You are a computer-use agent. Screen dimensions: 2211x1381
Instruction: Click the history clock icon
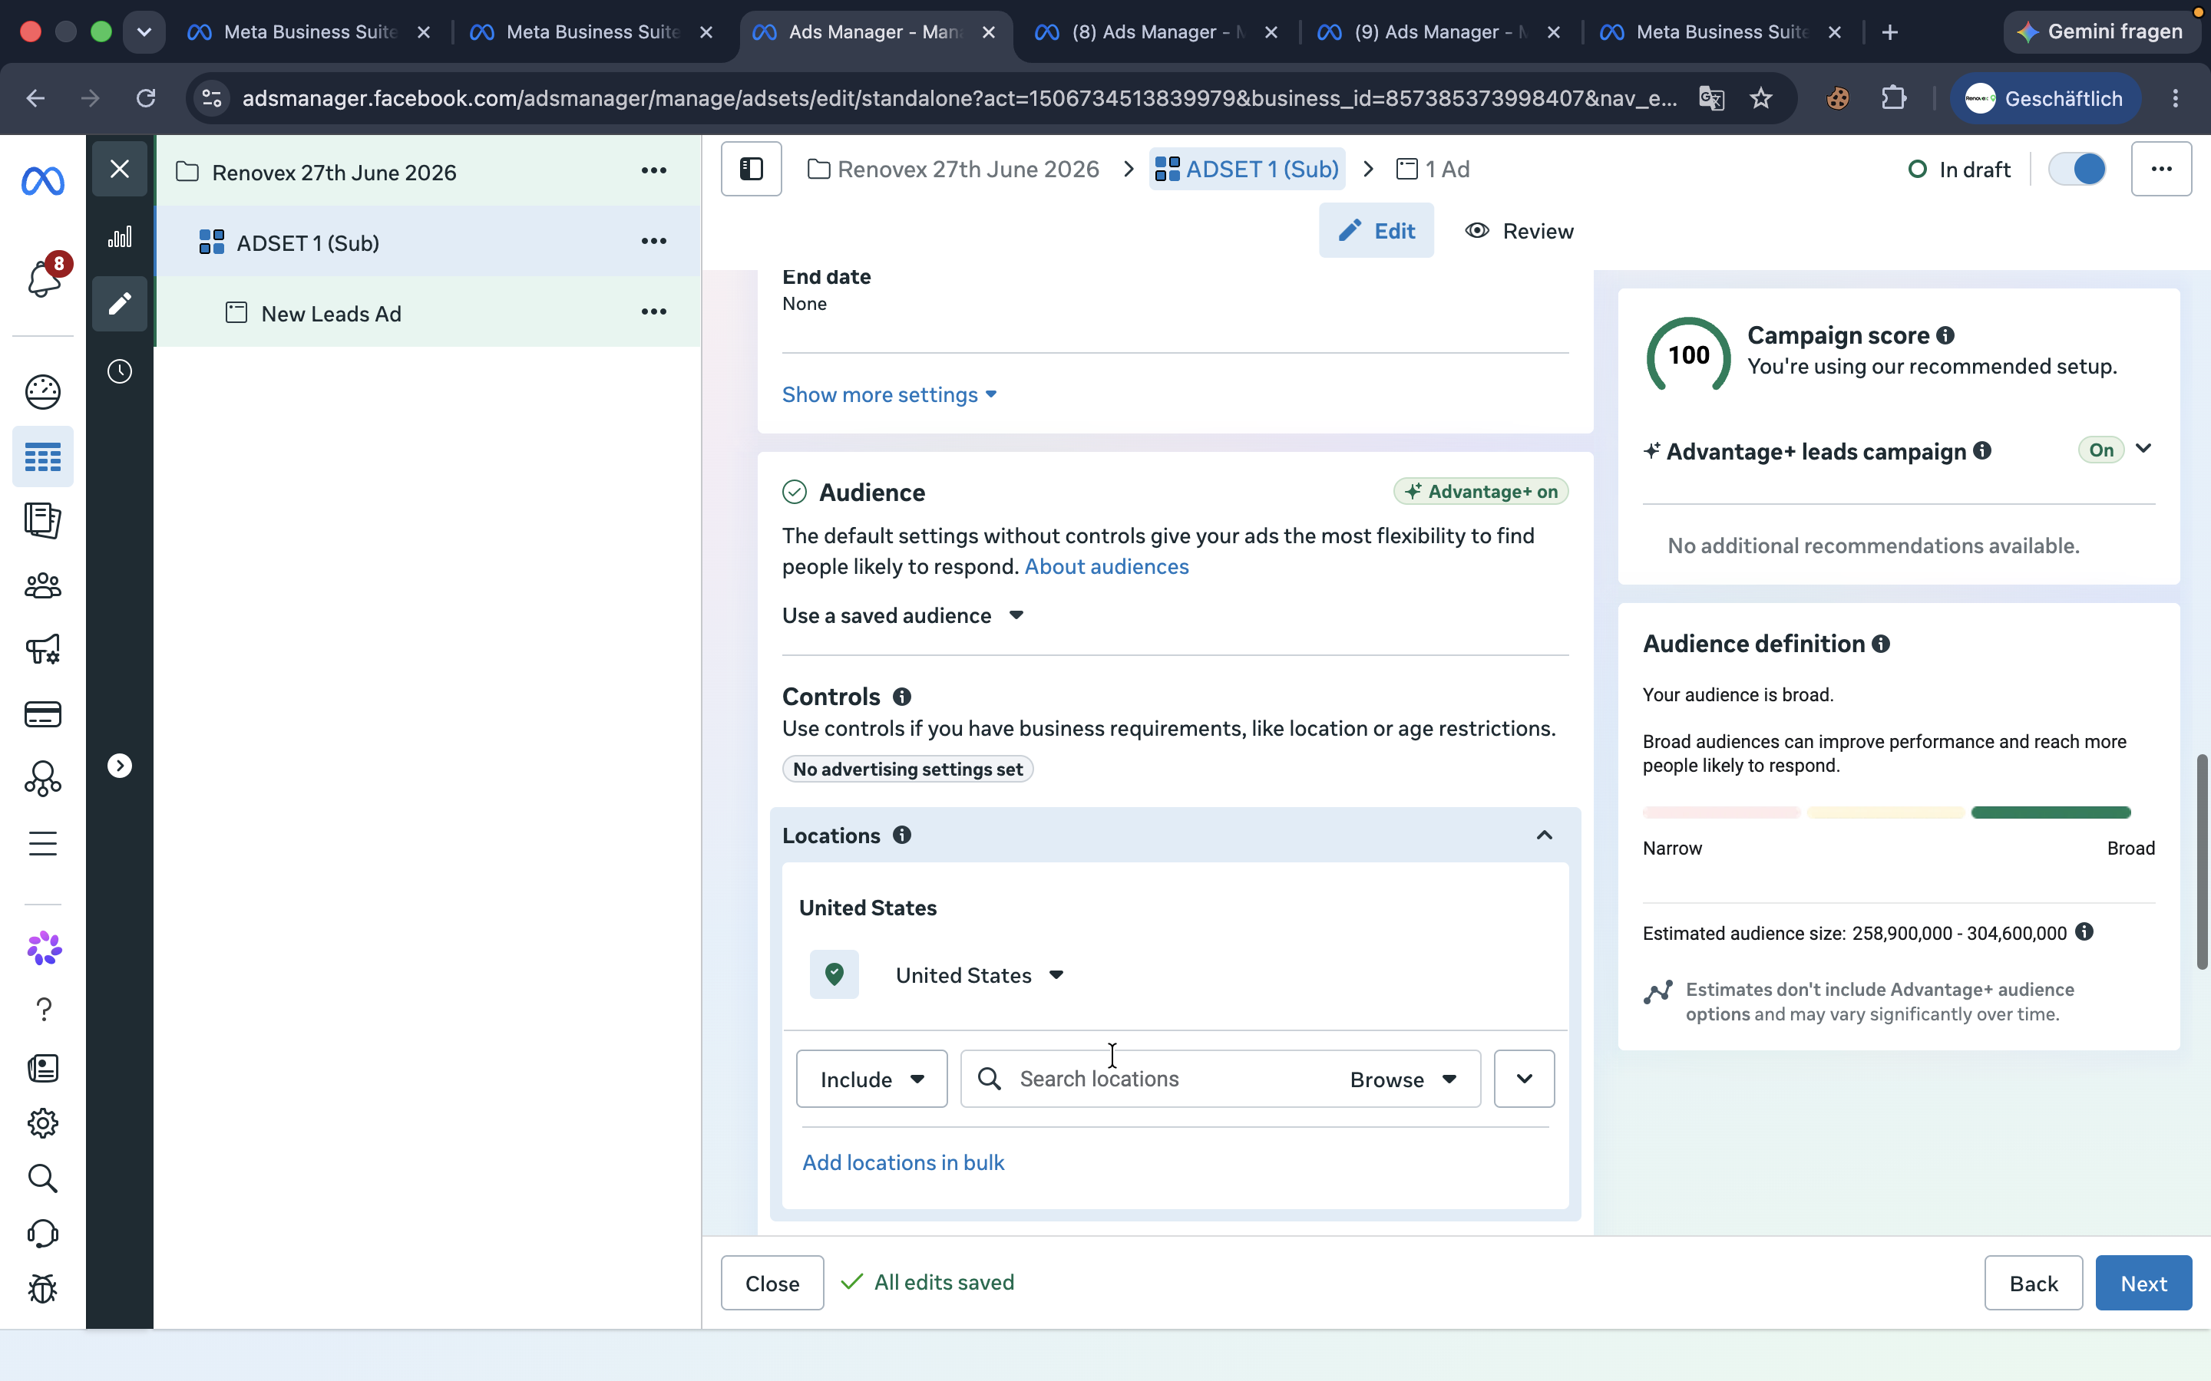[120, 372]
